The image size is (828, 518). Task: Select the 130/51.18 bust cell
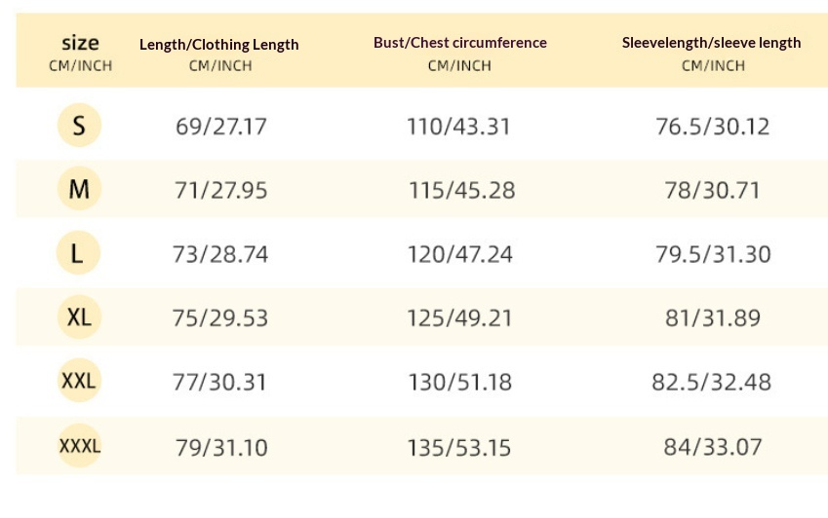tap(459, 382)
